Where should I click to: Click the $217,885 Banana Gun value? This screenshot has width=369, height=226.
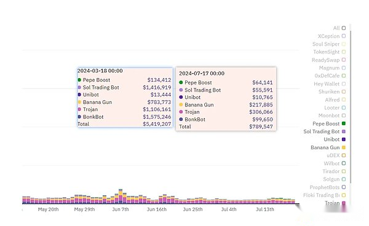pyautogui.click(x=261, y=104)
